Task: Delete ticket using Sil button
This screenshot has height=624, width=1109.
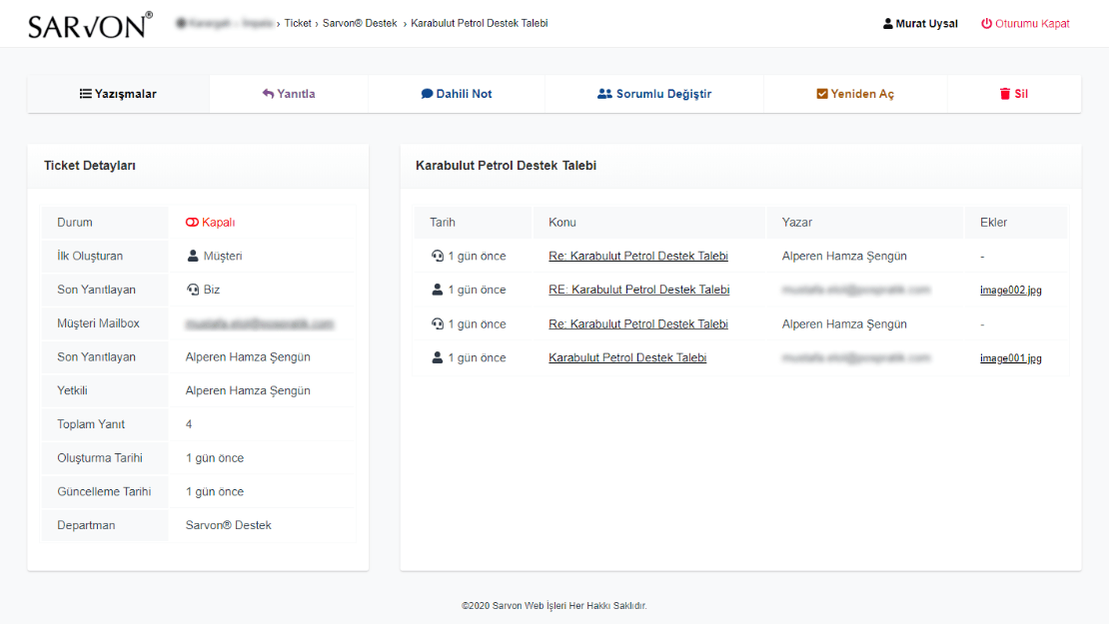Action: (x=1014, y=94)
